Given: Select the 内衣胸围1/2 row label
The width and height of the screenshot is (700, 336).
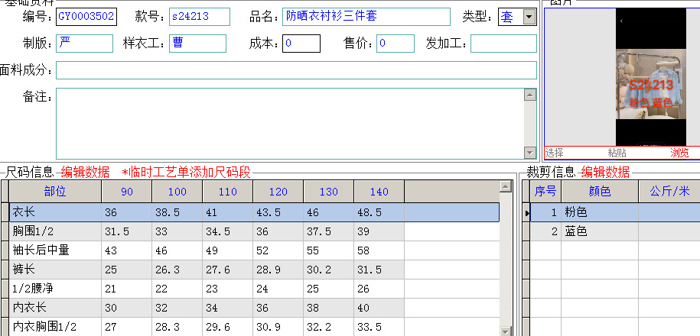Looking at the screenshot, I should 55,327.
